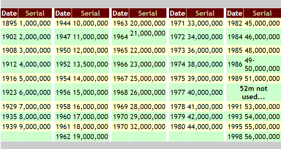Click the 19,000,000 serial value

[x=91, y=137]
